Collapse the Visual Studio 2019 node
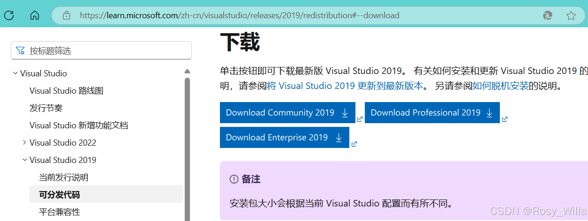This screenshot has width=588, height=221. point(25,160)
